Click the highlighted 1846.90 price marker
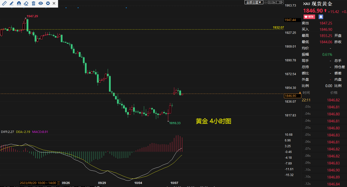Image resolution: width=347 pixels, height=187 pixels. coord(292,96)
